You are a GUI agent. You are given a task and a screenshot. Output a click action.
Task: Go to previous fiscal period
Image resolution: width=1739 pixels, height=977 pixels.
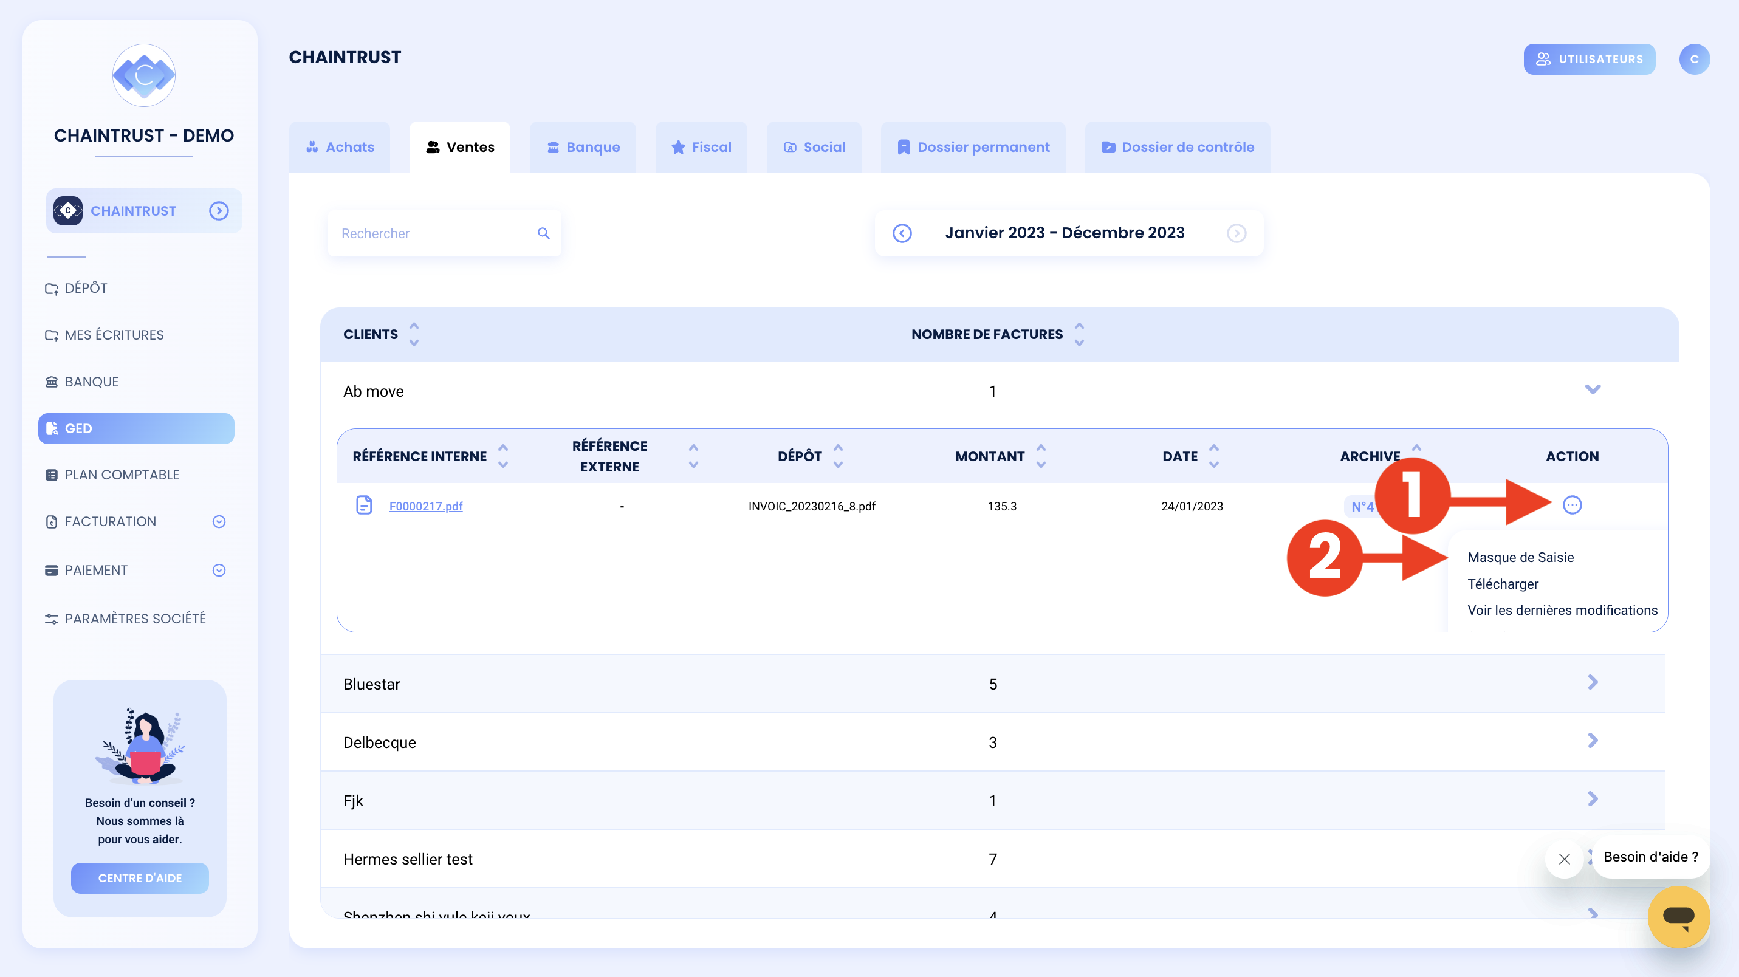click(902, 233)
